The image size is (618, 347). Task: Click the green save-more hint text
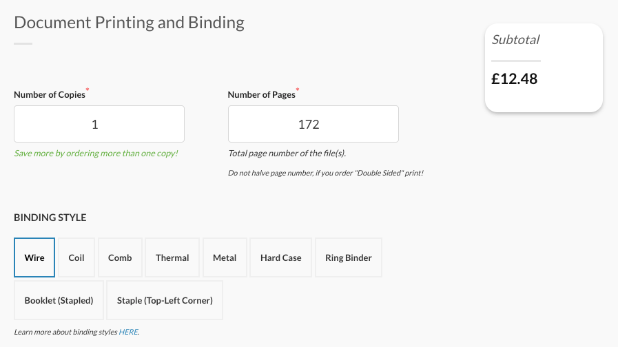coord(96,153)
